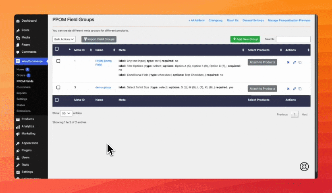Open WooCommerce Home submenu item

coord(20,69)
